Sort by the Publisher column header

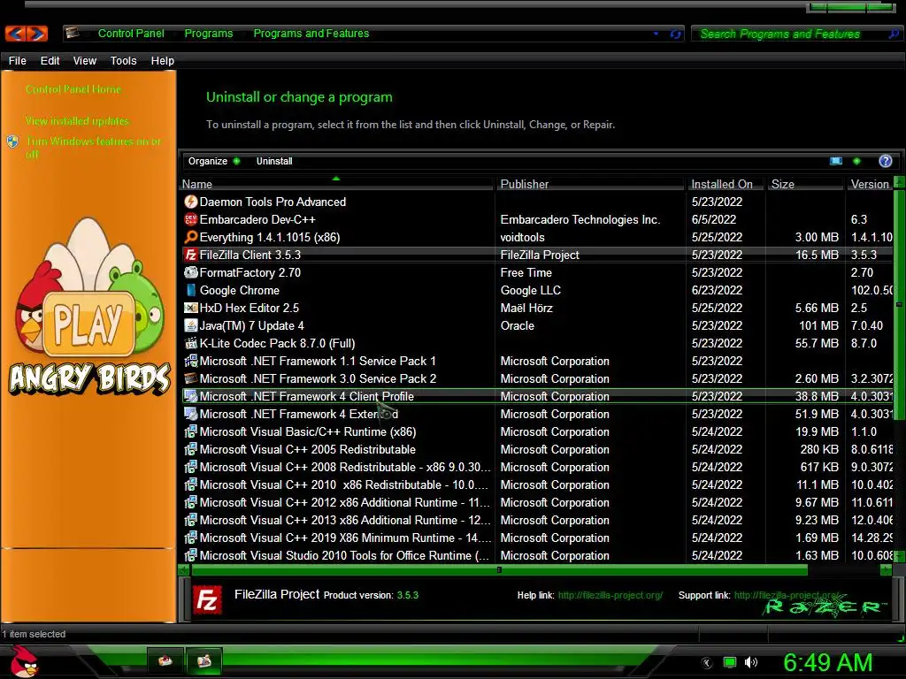[x=590, y=184]
